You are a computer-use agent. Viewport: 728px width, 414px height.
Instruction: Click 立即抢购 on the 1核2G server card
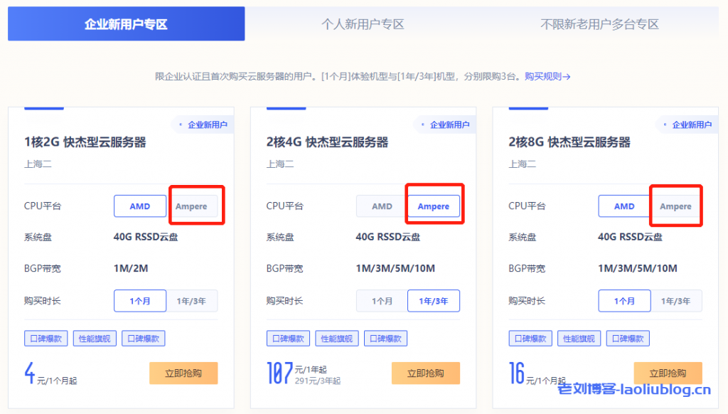[183, 373]
